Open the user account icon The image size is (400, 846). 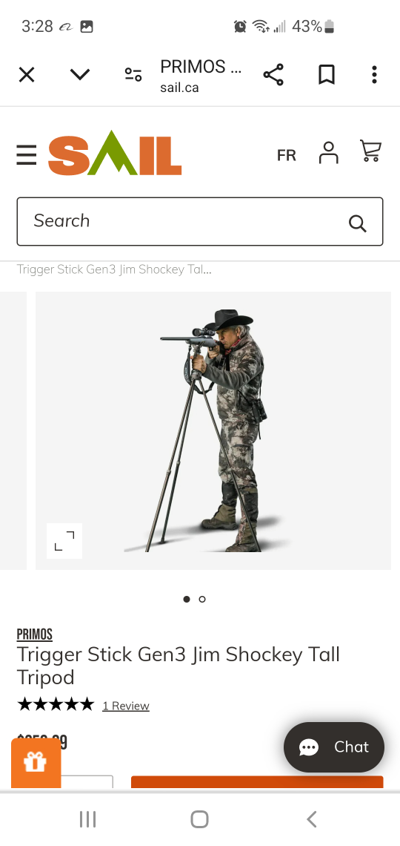[328, 153]
